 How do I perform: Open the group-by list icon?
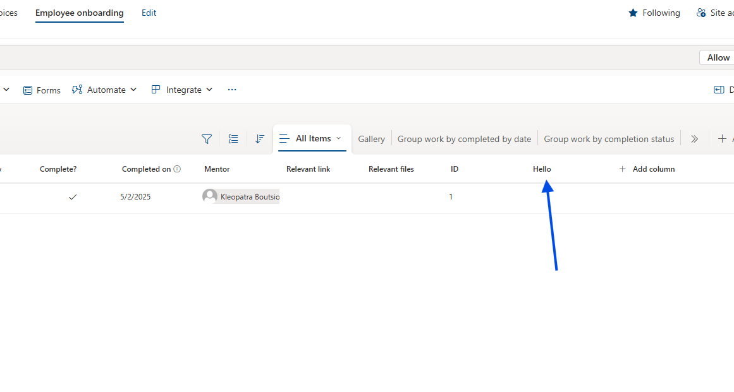[233, 139]
